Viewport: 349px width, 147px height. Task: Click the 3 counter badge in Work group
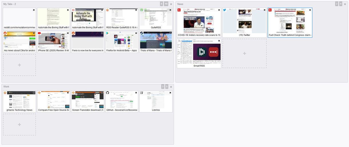163,86
